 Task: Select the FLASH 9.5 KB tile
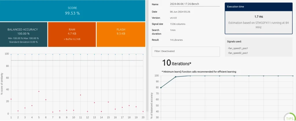coord(121,34)
